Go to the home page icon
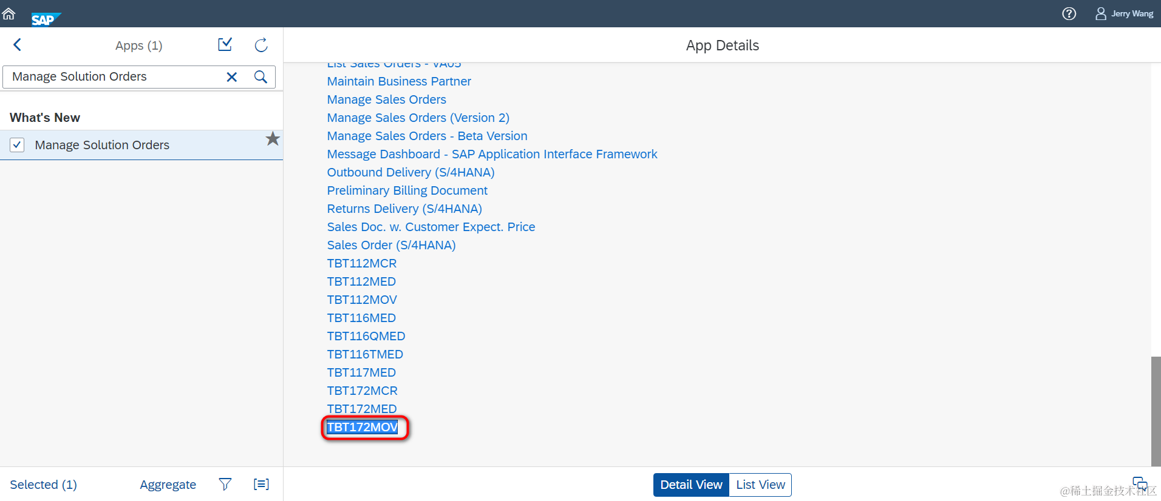This screenshot has height=501, width=1161. [9, 13]
